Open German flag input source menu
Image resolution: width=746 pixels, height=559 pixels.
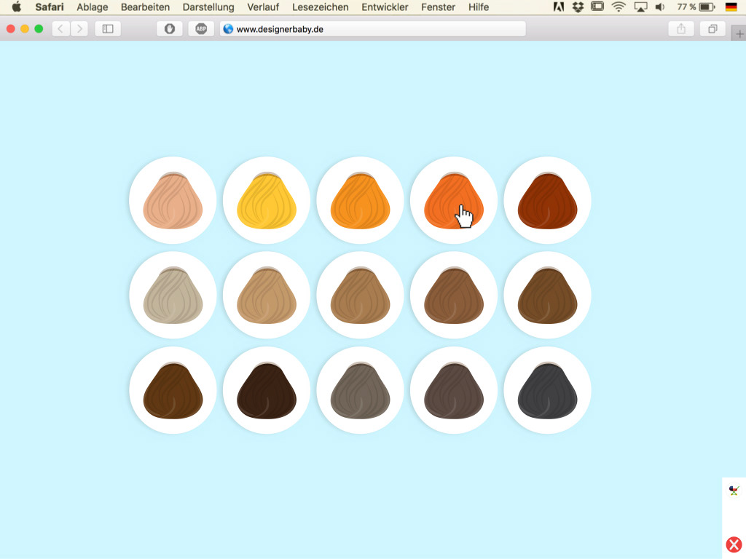731,7
